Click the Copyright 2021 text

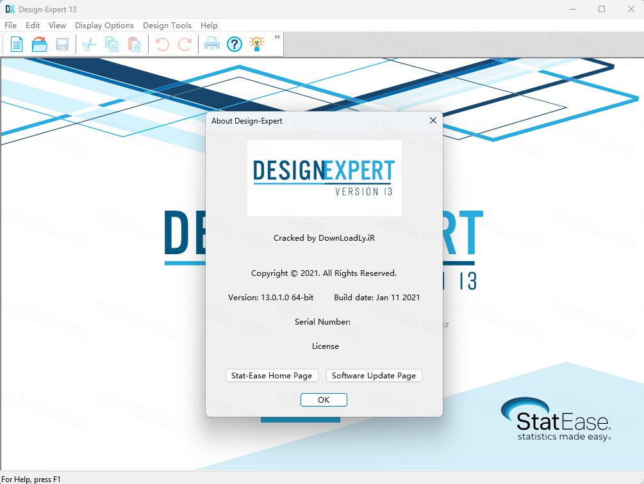coord(324,273)
